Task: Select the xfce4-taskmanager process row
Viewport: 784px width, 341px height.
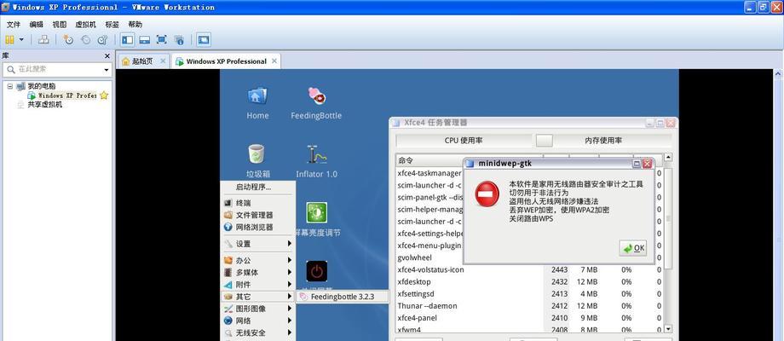Action: click(429, 174)
